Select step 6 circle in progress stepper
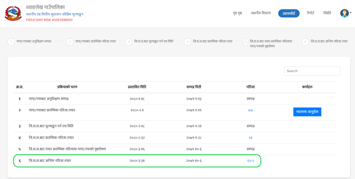The height and width of the screenshot is (179, 355). pos(305,42)
